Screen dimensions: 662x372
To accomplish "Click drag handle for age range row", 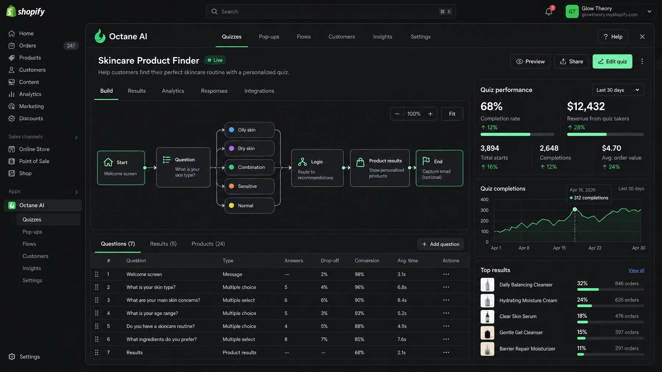I will [97, 313].
